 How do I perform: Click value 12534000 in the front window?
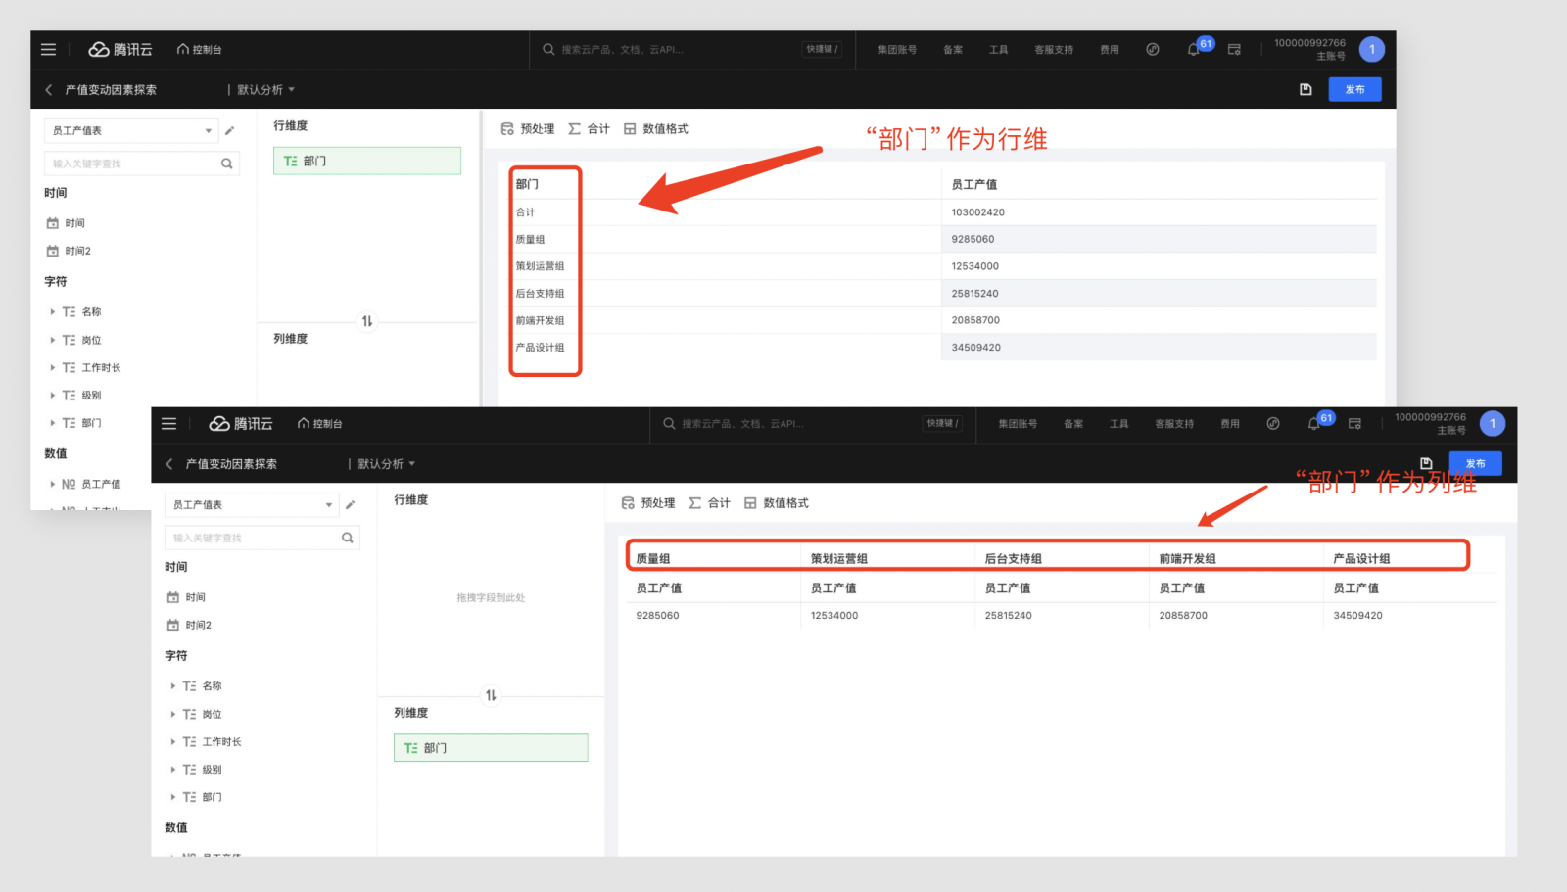click(x=834, y=616)
